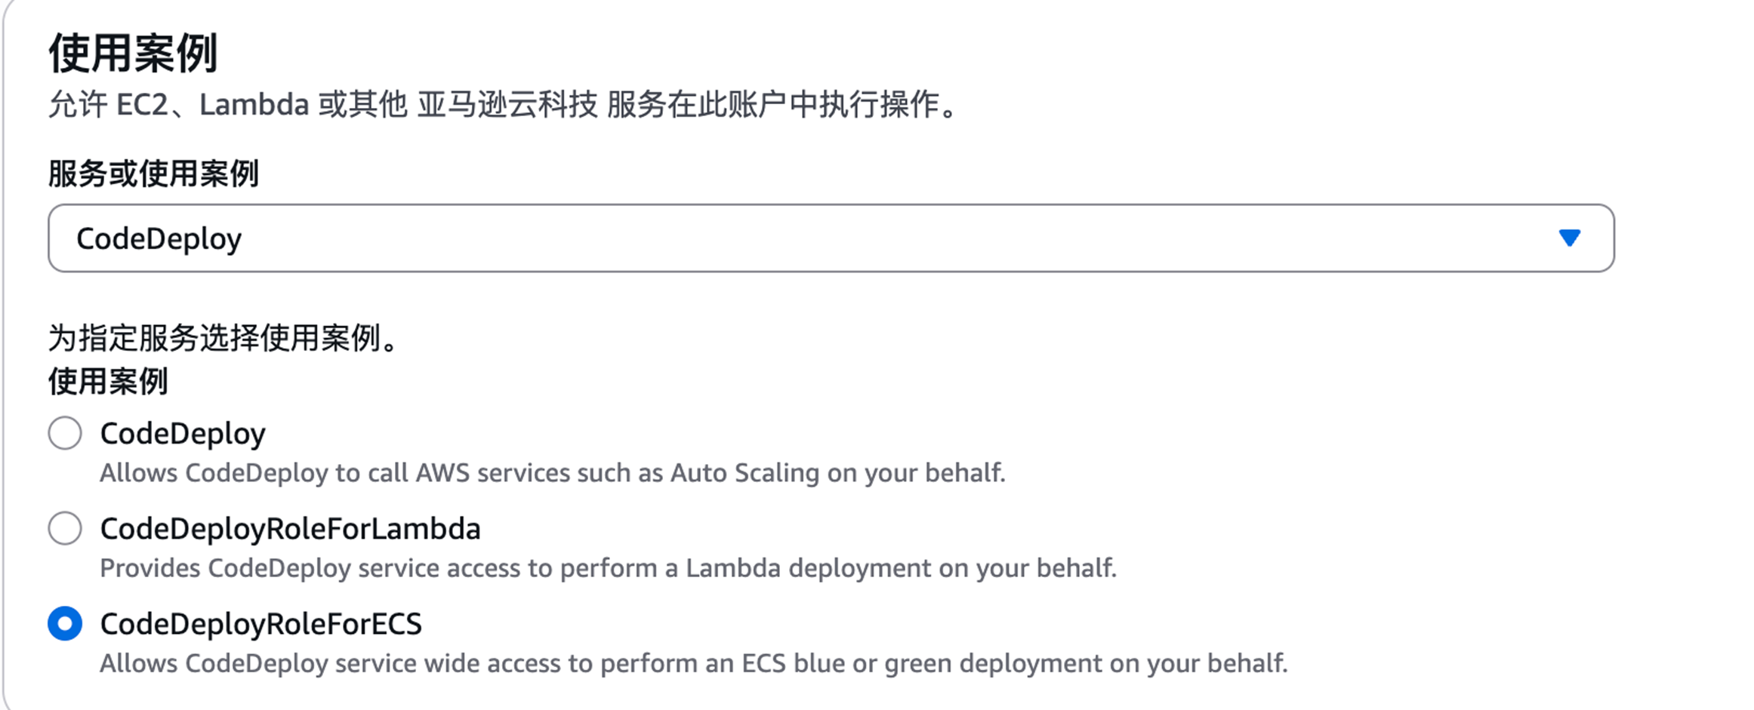This screenshot has width=1754, height=710.
Task: Click the CodeDeployRoleForLambda option label
Action: click(290, 529)
